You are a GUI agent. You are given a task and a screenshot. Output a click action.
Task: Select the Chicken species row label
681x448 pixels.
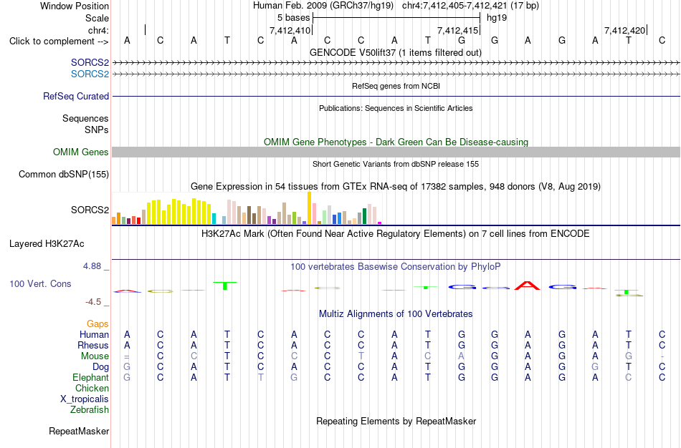point(92,389)
